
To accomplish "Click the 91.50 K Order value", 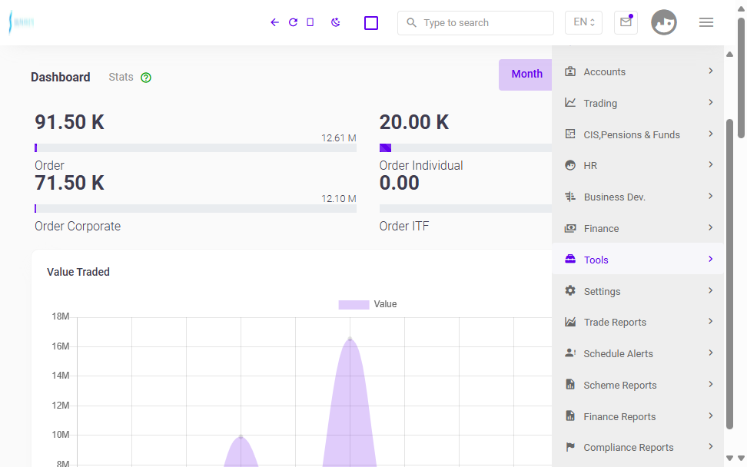I will (x=70, y=122).
